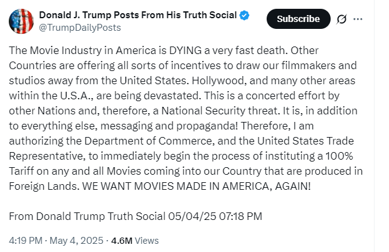Click the 4.6M view count
The image size is (389, 252).
tap(122, 241)
